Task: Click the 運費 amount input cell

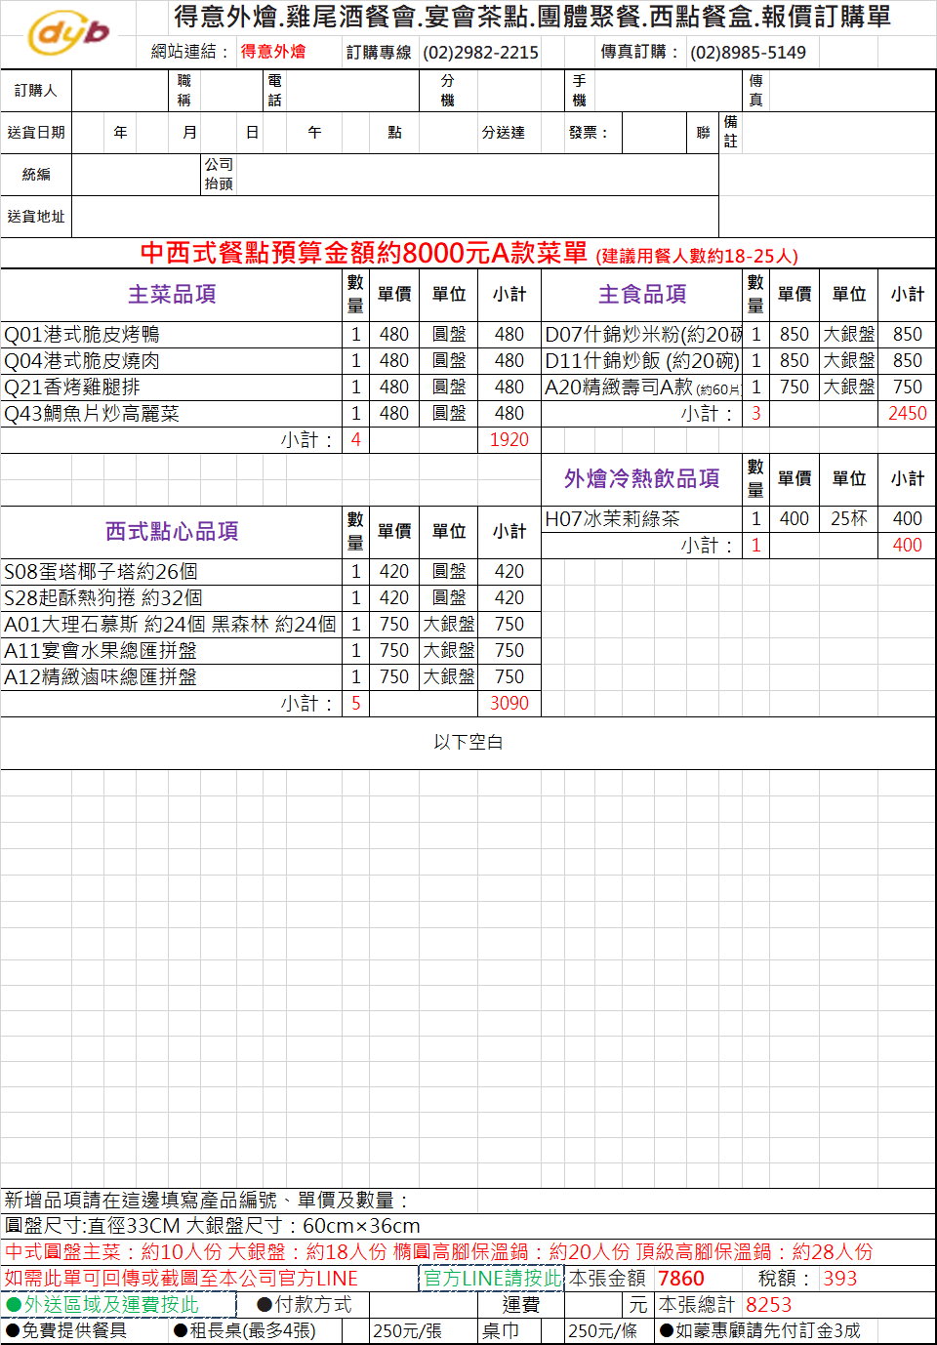Action: [593, 1305]
